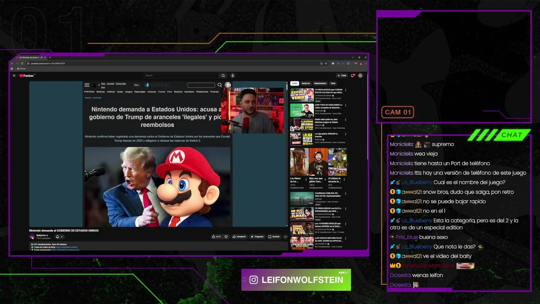The height and width of the screenshot is (304, 540).
Task: Select the Nintendo demanda browser tab
Action: click(x=30, y=57)
